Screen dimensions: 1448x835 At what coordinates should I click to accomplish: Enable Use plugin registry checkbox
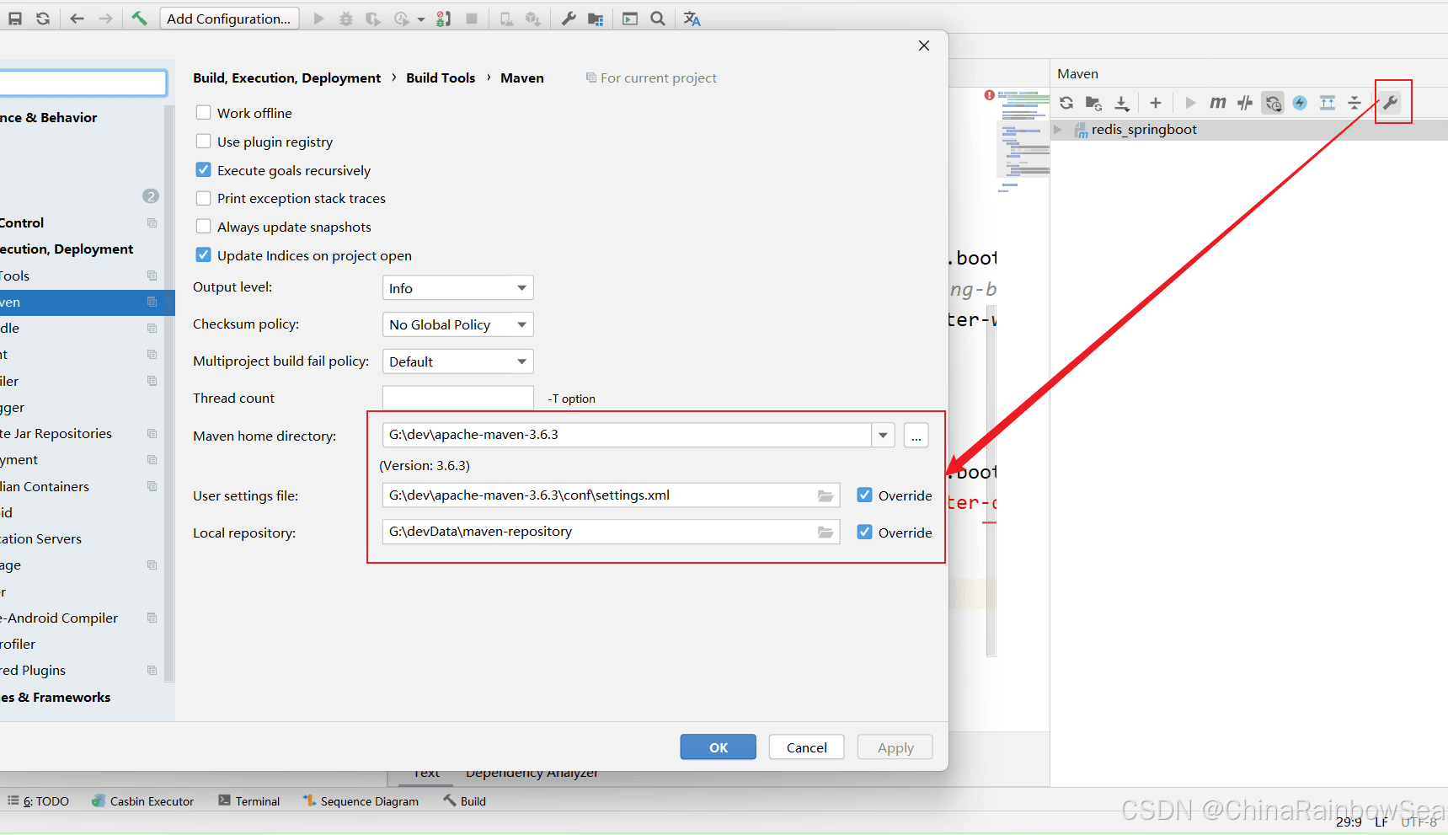[203, 141]
